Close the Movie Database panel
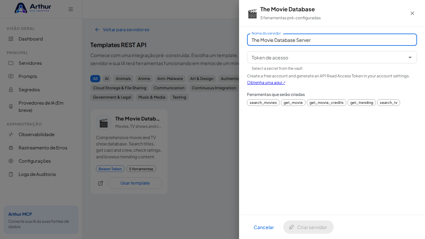Screen dimensions: 425x239 412,13
